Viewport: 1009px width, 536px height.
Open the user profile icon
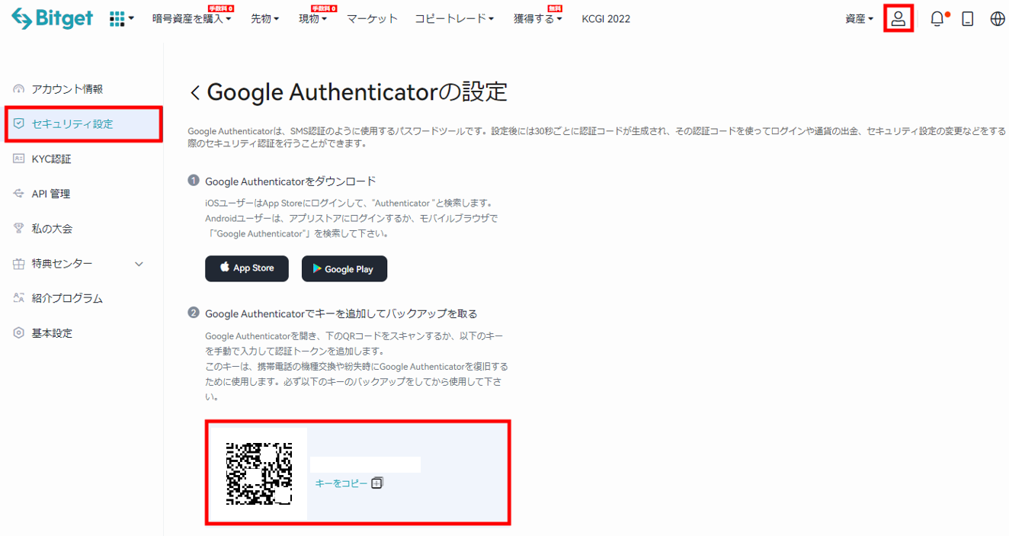point(898,19)
